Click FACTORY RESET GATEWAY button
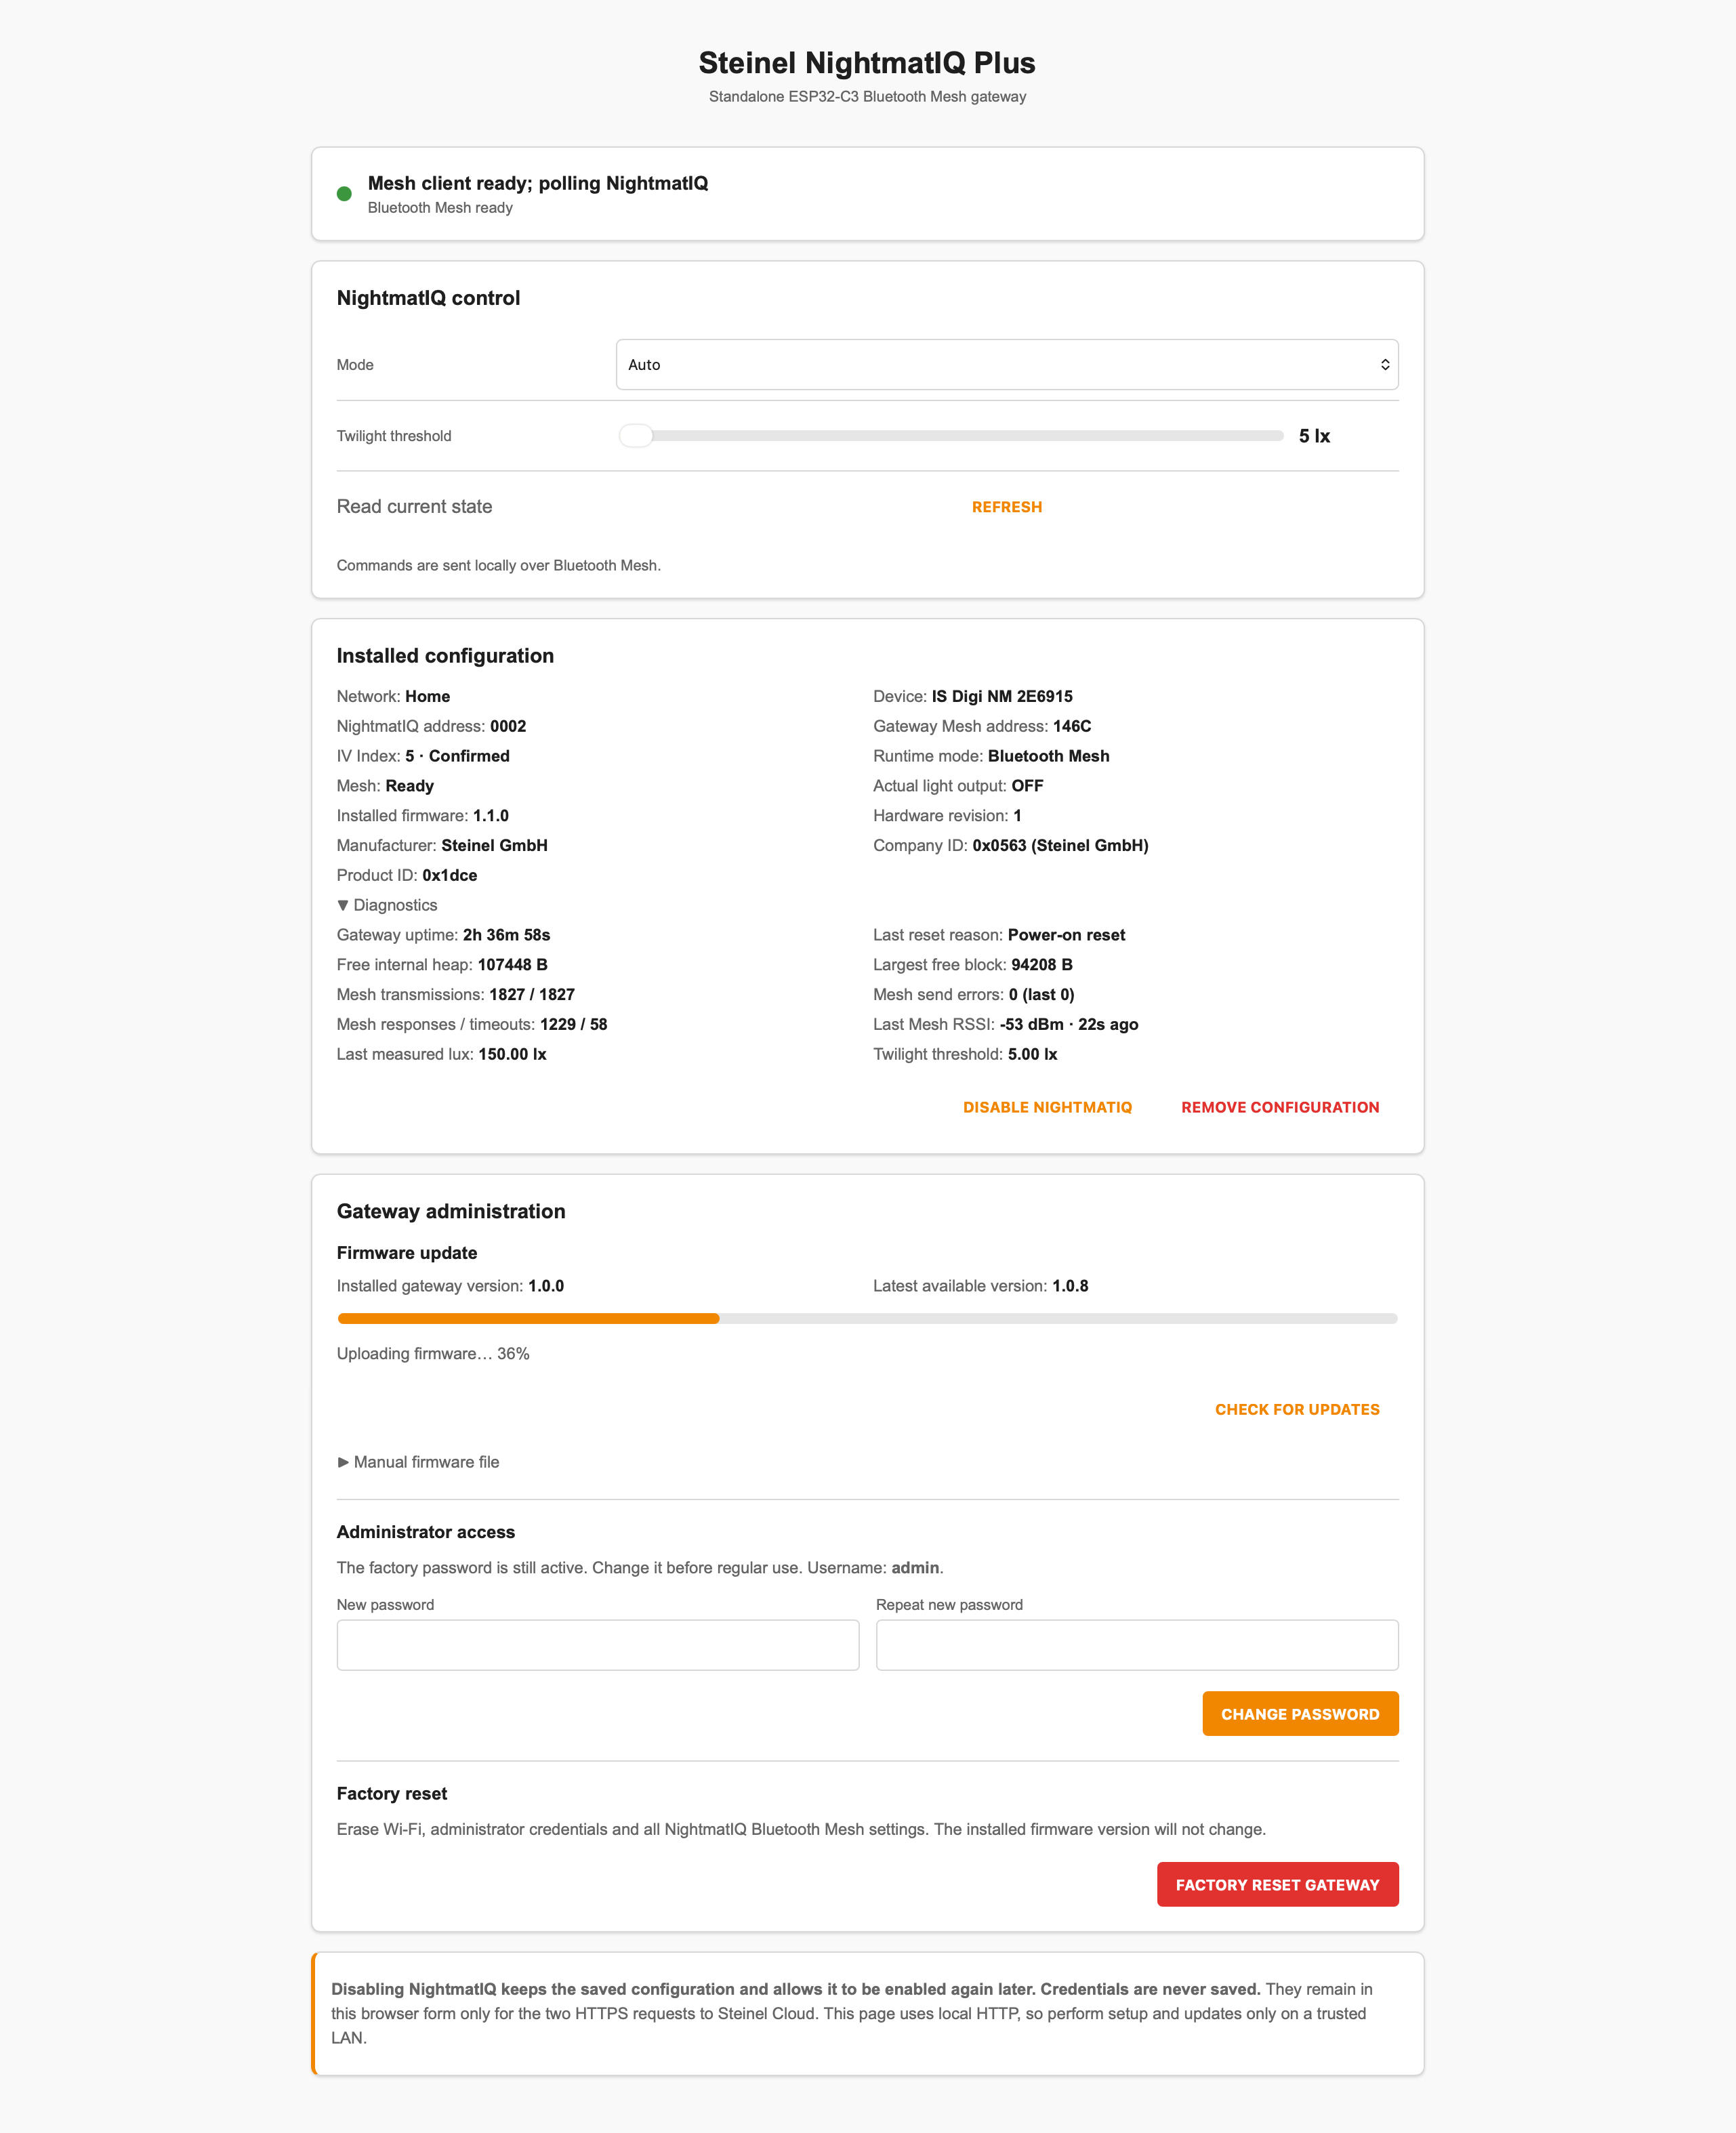Screen dimensions: 1736x2133 tap(1277, 1884)
